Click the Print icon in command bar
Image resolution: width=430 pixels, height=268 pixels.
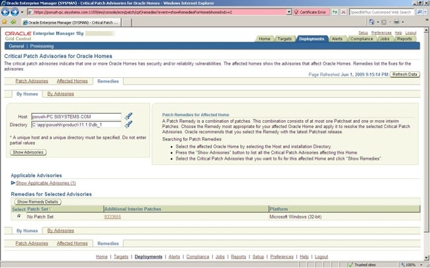396,22
